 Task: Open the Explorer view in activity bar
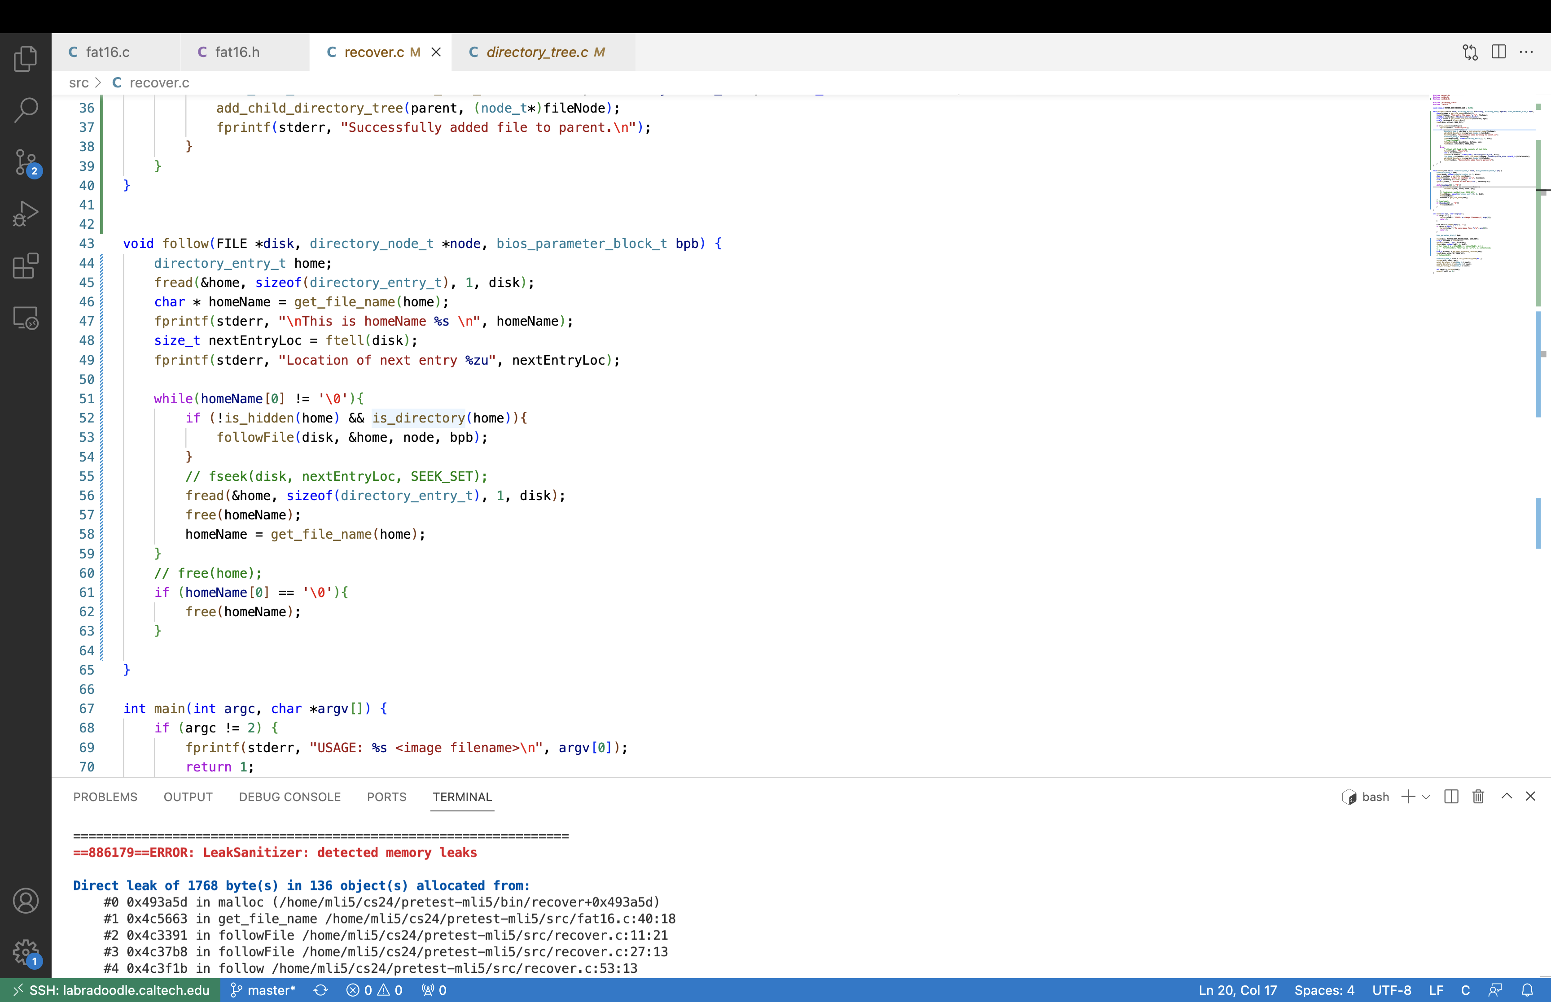click(x=26, y=59)
